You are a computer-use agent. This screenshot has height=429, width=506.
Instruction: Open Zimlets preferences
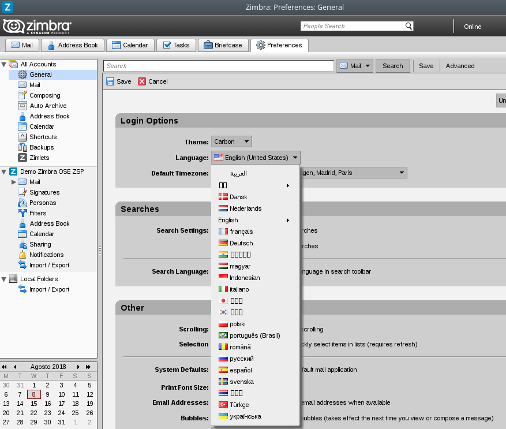coord(39,158)
